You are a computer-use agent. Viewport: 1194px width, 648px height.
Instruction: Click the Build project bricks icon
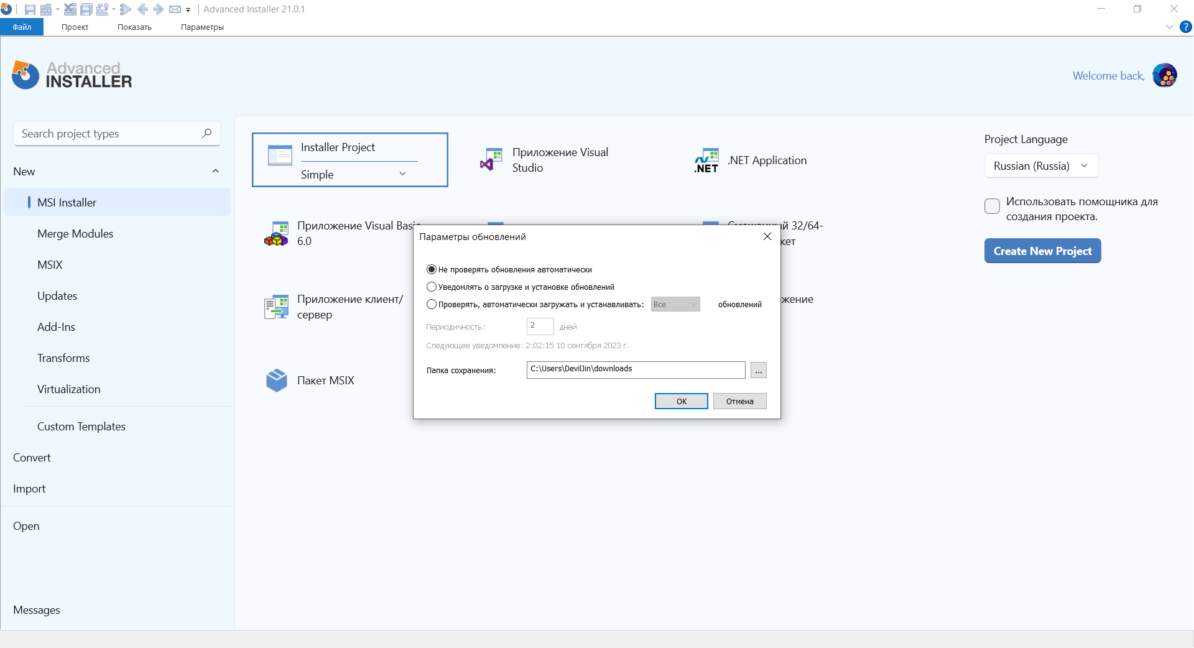pos(46,9)
